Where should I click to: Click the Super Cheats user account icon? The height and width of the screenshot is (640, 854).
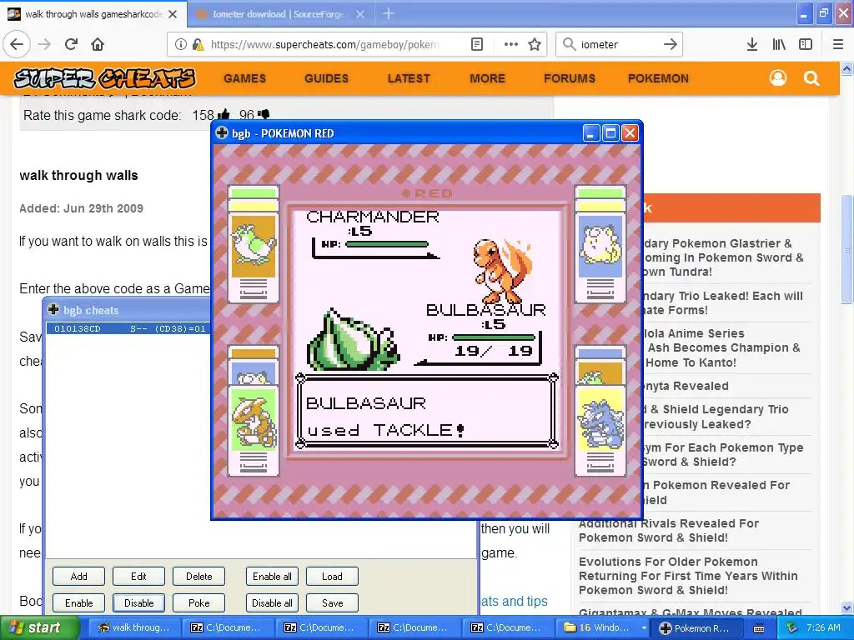[778, 78]
